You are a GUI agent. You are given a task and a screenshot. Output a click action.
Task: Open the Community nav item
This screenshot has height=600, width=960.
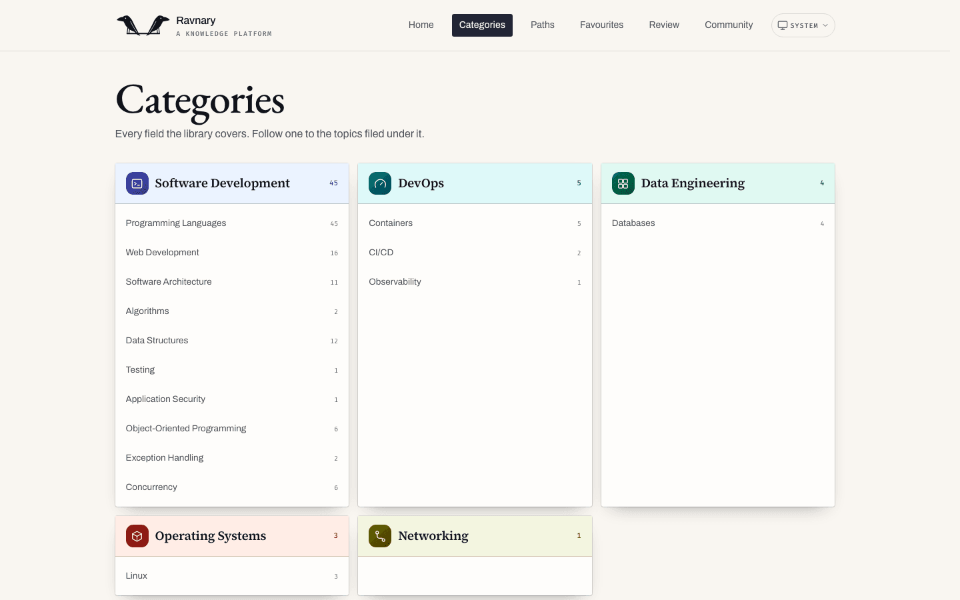point(729,25)
